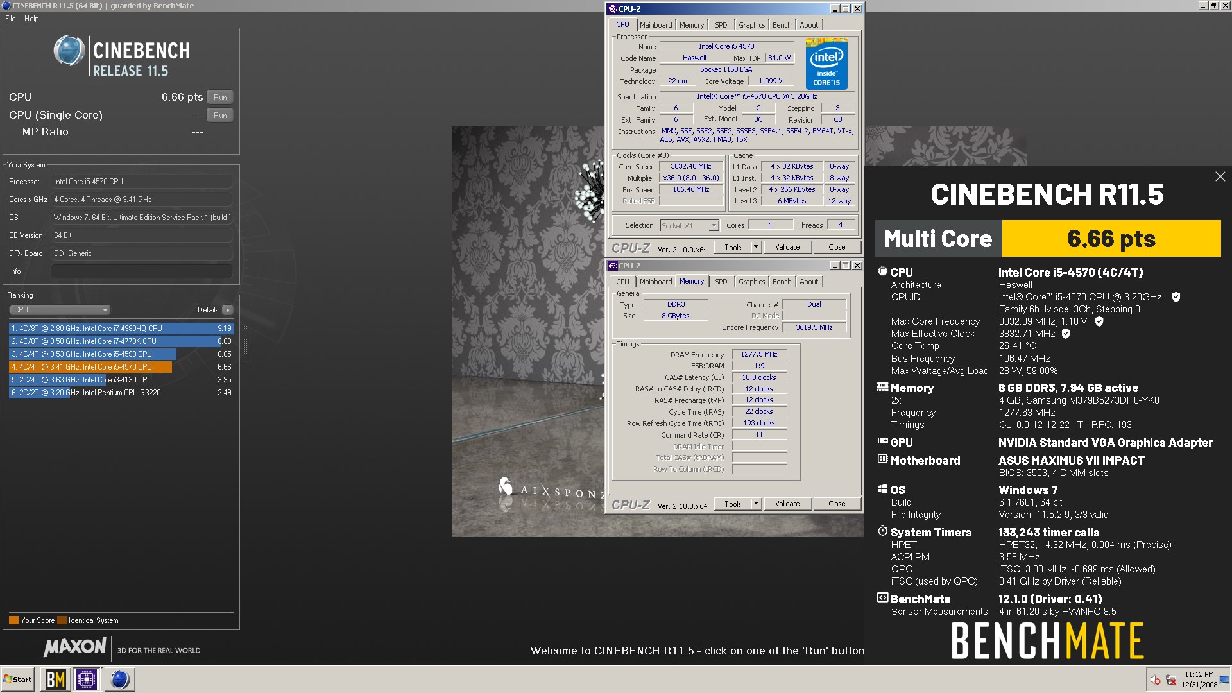Click the BenchMate section terminal icon
Image resolution: width=1232 pixels, height=693 pixels.
[883, 598]
